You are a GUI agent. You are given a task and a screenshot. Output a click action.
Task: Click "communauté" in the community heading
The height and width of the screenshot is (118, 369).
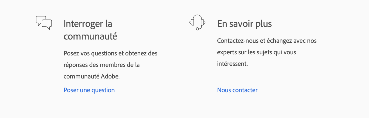(90, 36)
